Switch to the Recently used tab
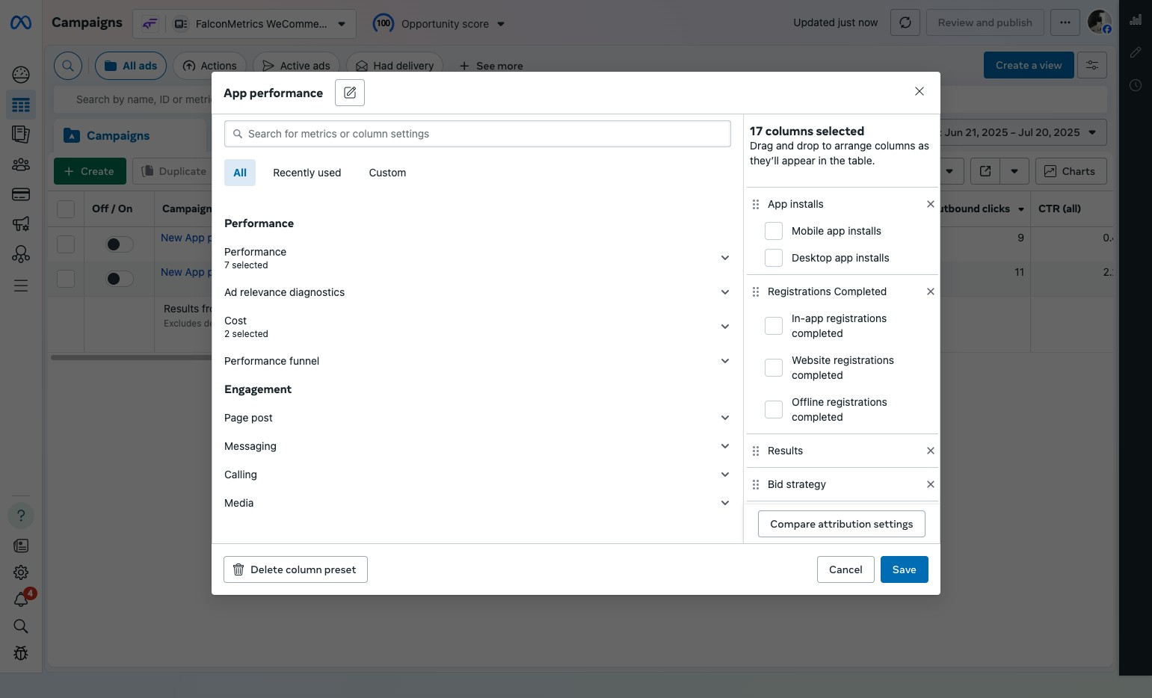Image resolution: width=1152 pixels, height=698 pixels. pyautogui.click(x=307, y=173)
